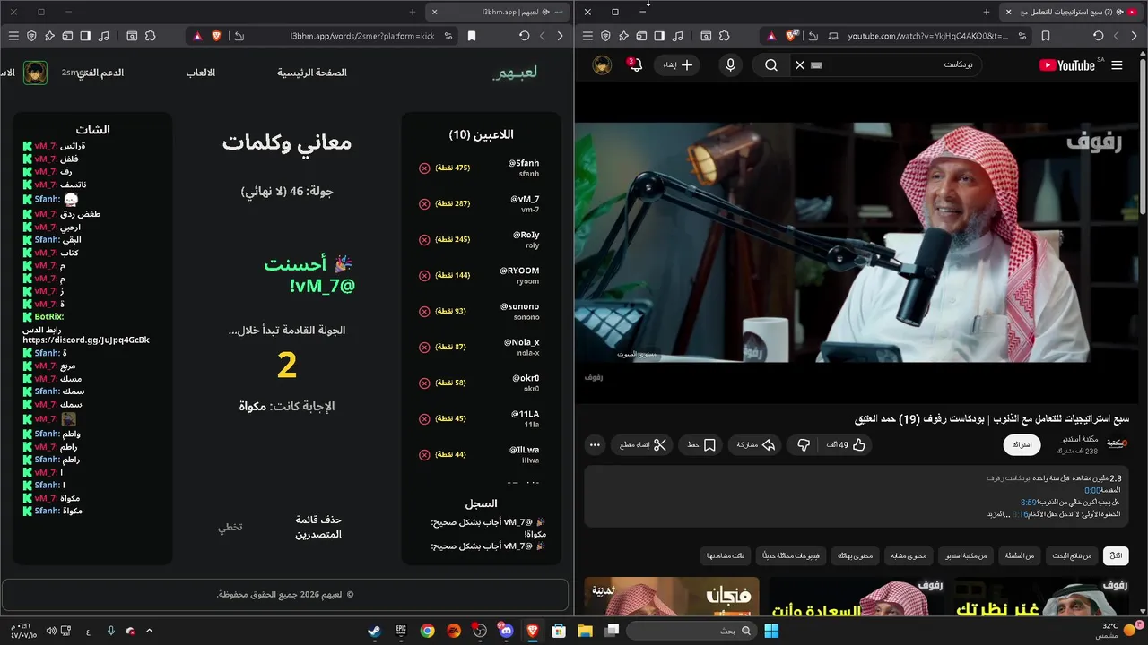The width and height of the screenshot is (1148, 645).
Task: Open the discord.gg/JuJpq4GcBk link in chat
Action: pyautogui.click(x=86, y=340)
